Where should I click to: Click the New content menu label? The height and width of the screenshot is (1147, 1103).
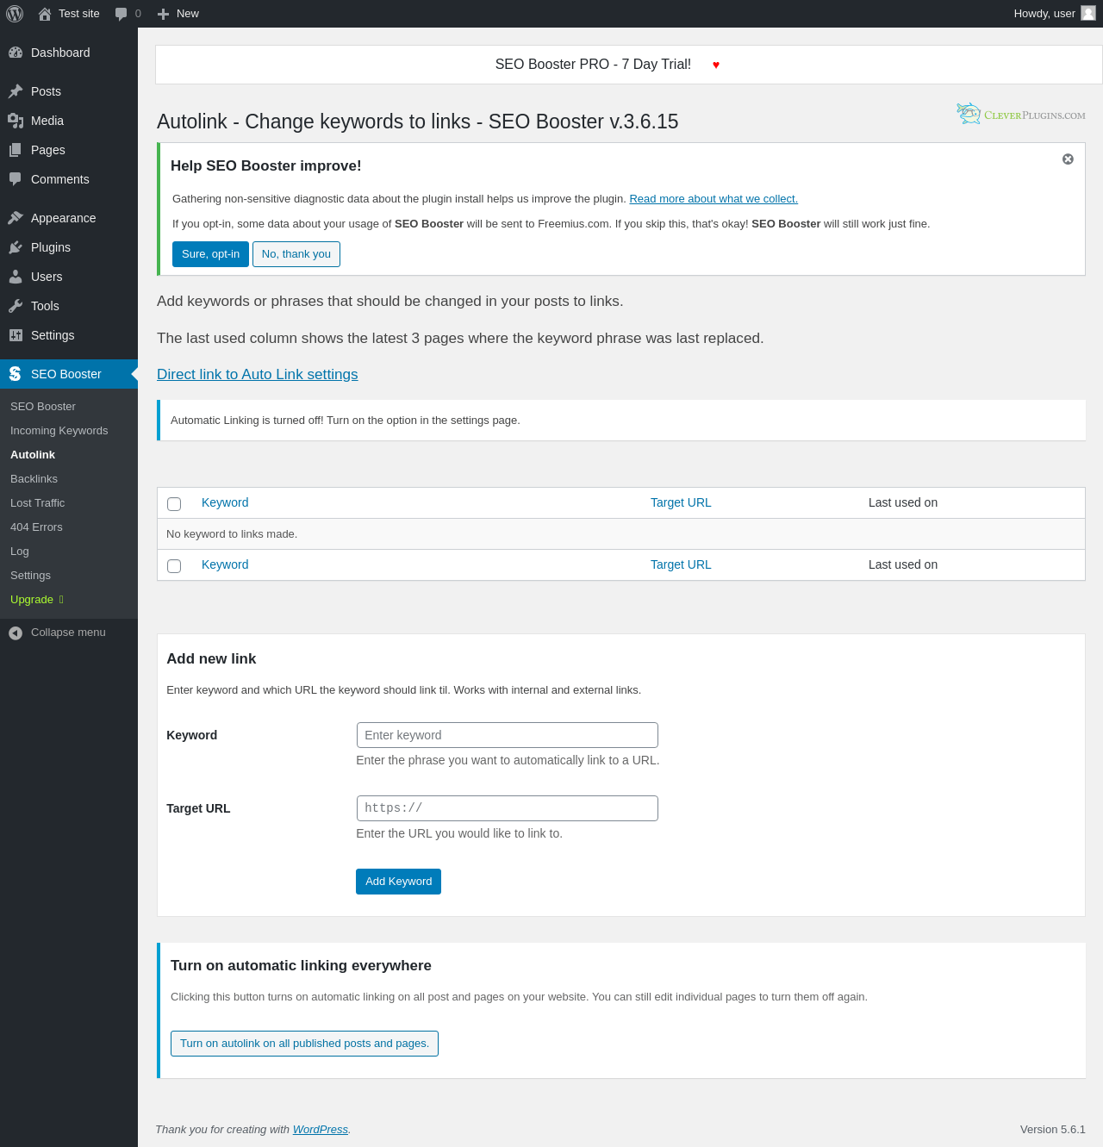point(188,14)
